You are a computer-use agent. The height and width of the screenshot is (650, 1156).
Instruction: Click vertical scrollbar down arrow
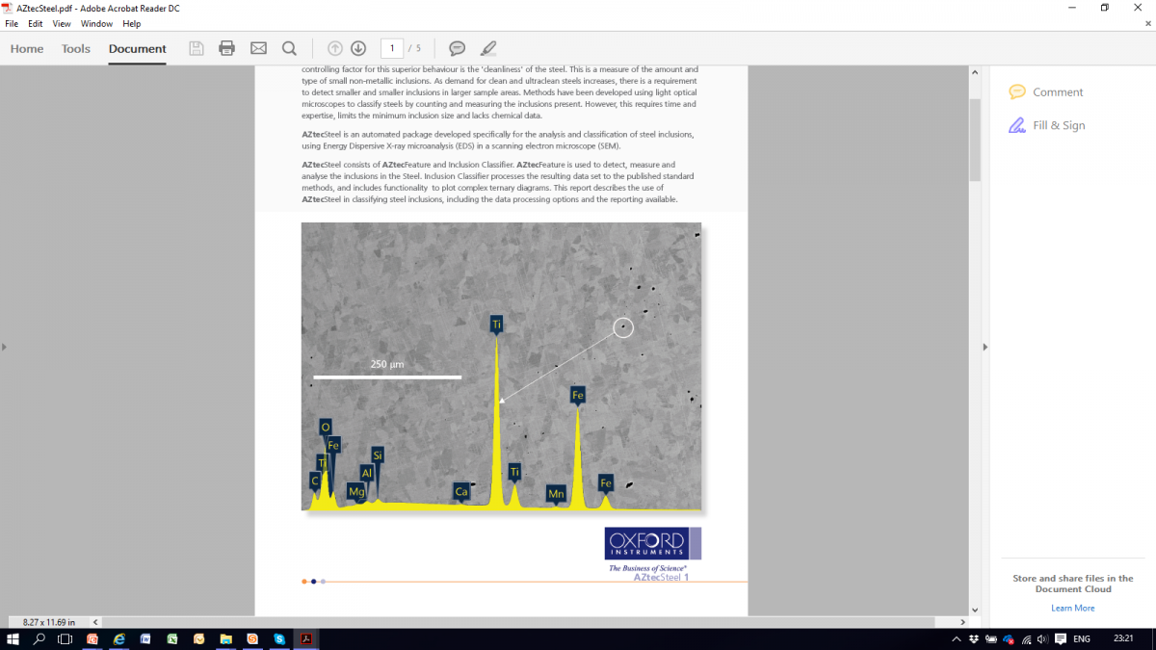[975, 610]
